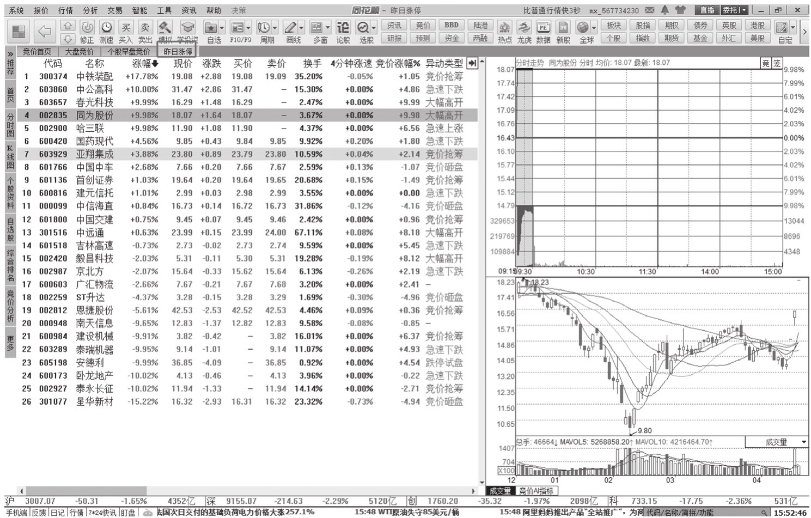Viewport: 811px width, 518px height.
Task: Switch to the 个股早盘竞价 tab
Action: (129, 52)
